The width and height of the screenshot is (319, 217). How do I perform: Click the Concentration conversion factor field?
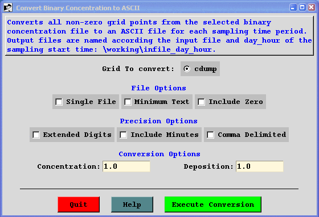pos(126,166)
